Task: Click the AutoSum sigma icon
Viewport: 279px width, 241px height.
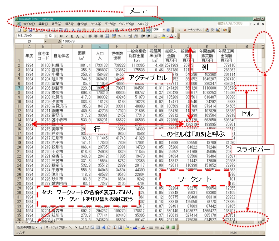Action: pos(123,30)
